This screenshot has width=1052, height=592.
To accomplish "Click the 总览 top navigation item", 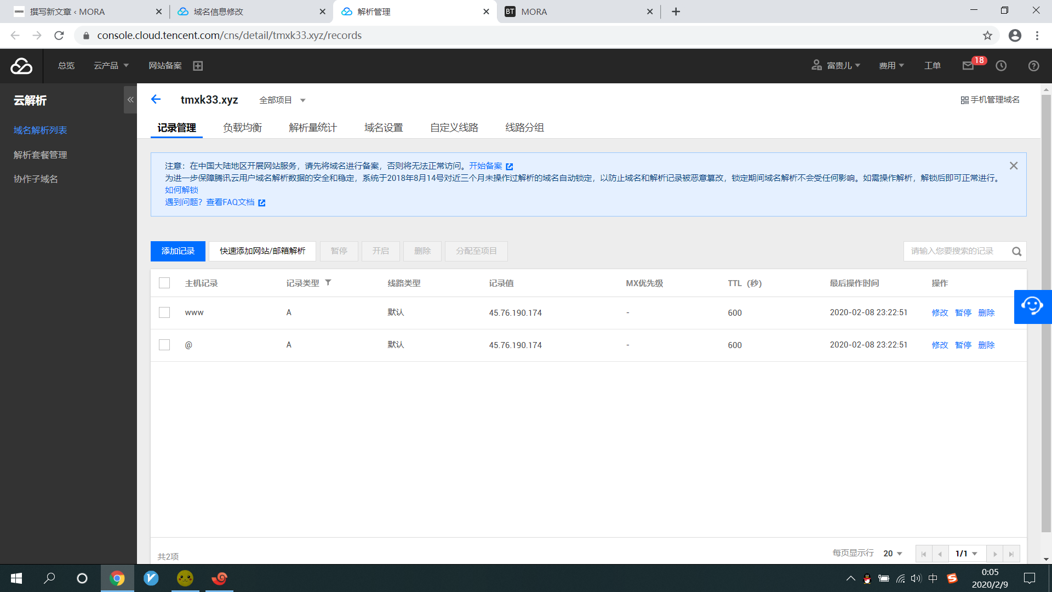I will tap(66, 66).
